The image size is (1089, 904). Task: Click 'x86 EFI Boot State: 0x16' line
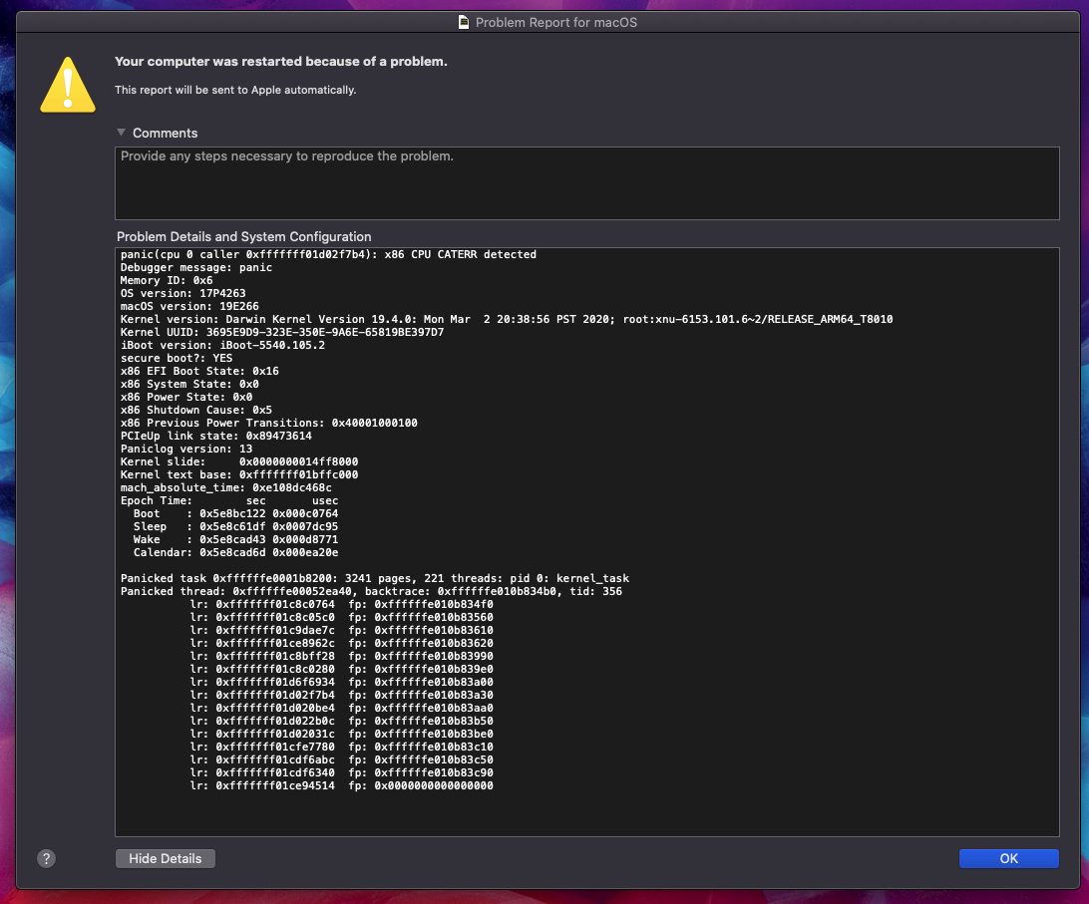click(199, 371)
